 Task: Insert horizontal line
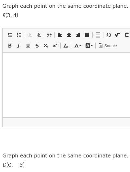point(98,35)
